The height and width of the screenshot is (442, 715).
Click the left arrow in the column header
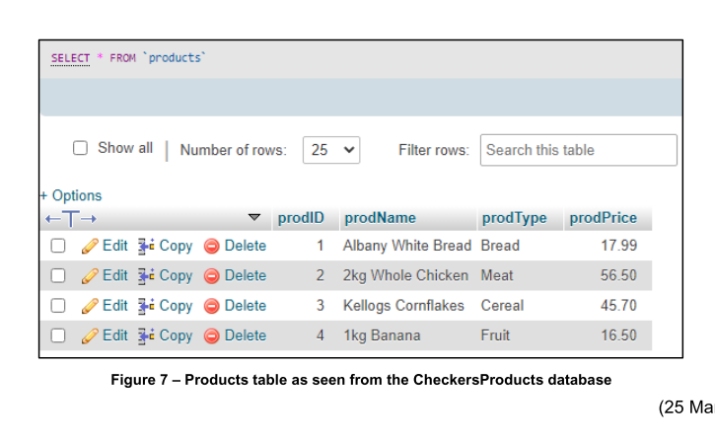coord(53,219)
